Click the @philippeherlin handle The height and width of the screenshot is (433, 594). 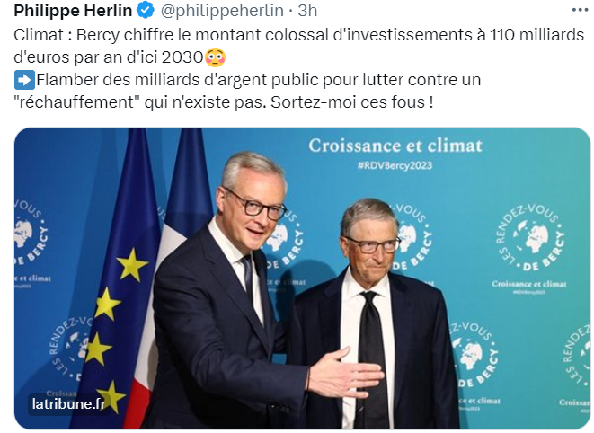pyautogui.click(x=224, y=11)
